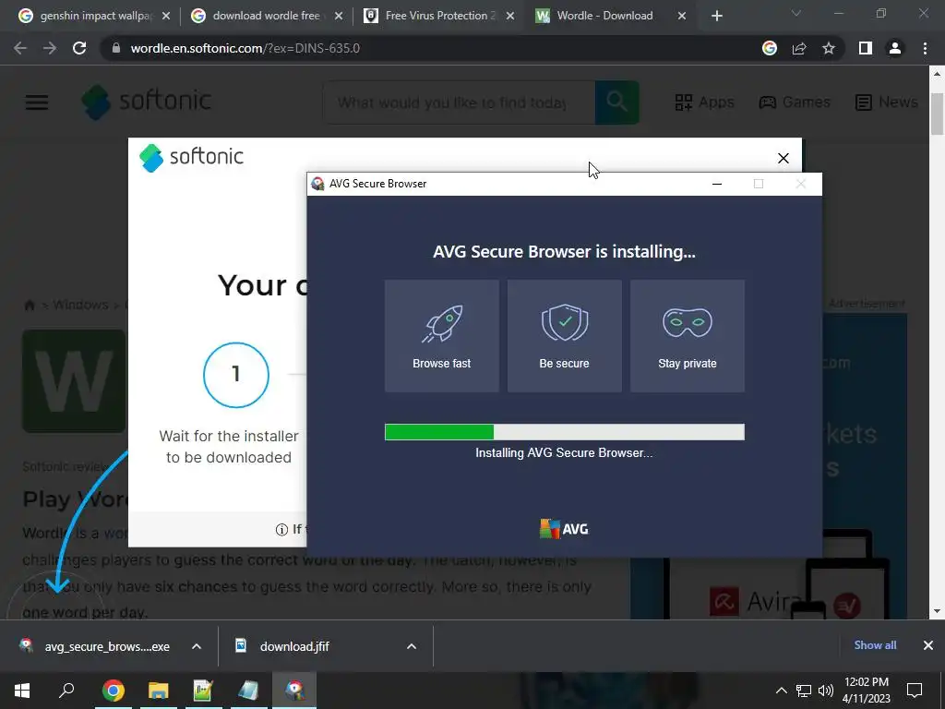Click the Wordle W app icon
Screen dimensions: 945x709
[74, 381]
